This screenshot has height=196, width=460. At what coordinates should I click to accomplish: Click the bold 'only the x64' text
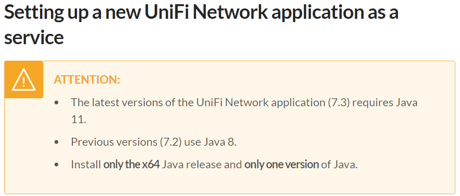click(x=132, y=165)
